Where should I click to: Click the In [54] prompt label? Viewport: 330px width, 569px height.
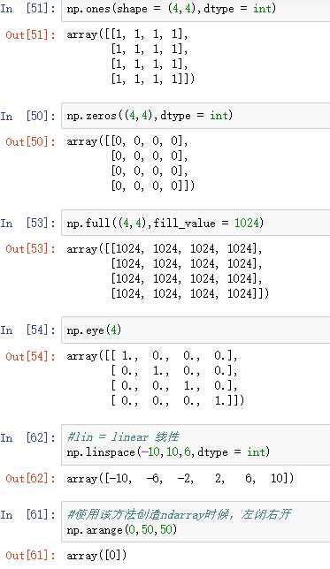pos(28,330)
